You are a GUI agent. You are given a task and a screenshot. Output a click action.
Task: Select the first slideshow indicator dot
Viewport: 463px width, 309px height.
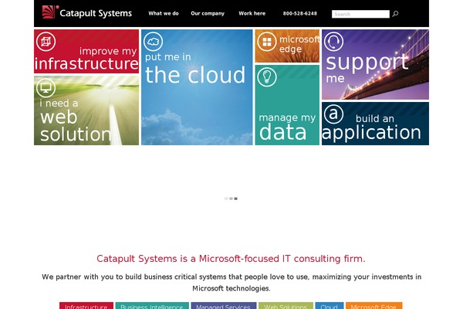(x=226, y=199)
